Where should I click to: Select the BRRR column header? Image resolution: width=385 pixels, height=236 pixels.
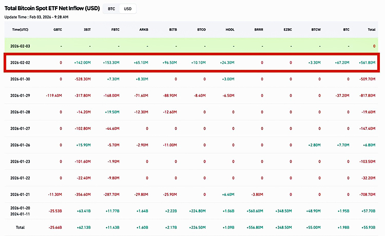pos(259,30)
